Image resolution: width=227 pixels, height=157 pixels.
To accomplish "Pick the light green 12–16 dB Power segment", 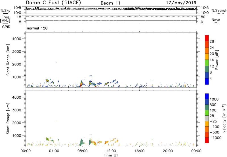I will pos(207,63).
